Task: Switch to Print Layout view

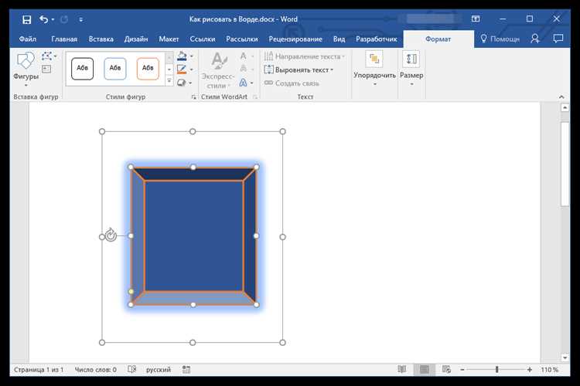Action: click(425, 369)
